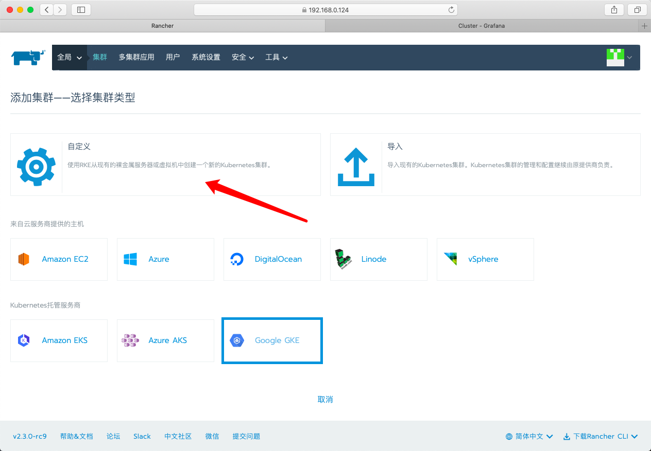
Task: Expand the 工具 menu
Action: [x=277, y=58]
